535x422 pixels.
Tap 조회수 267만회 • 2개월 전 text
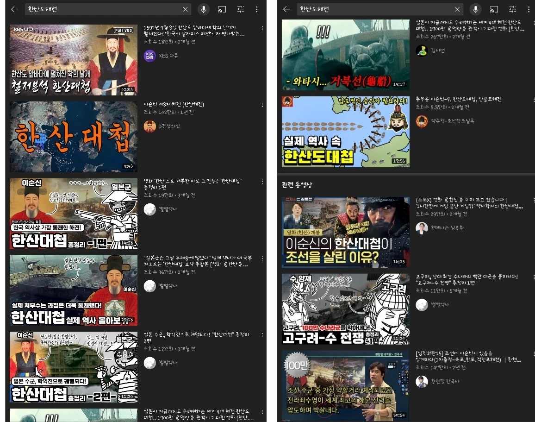click(443, 37)
